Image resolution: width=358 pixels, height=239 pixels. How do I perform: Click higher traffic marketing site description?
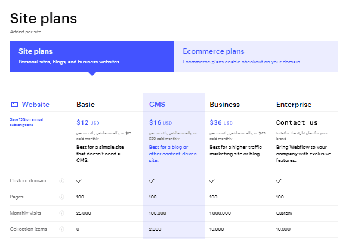236,151
